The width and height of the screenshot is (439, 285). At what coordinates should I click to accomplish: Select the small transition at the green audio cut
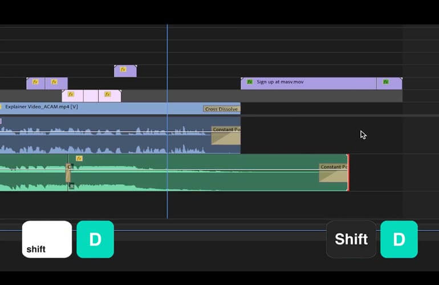click(x=68, y=173)
